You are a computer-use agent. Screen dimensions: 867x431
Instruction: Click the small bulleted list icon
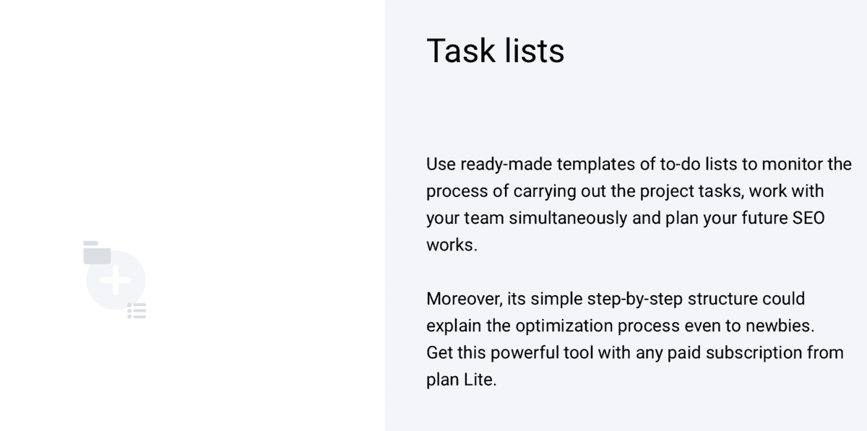(x=137, y=311)
